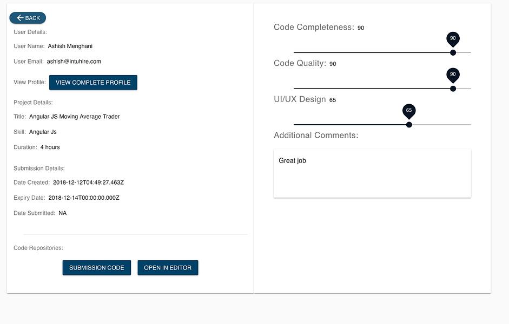This screenshot has width=509, height=324.
Task: Click the Code Completeness 90 value bubble
Action: [453, 39]
